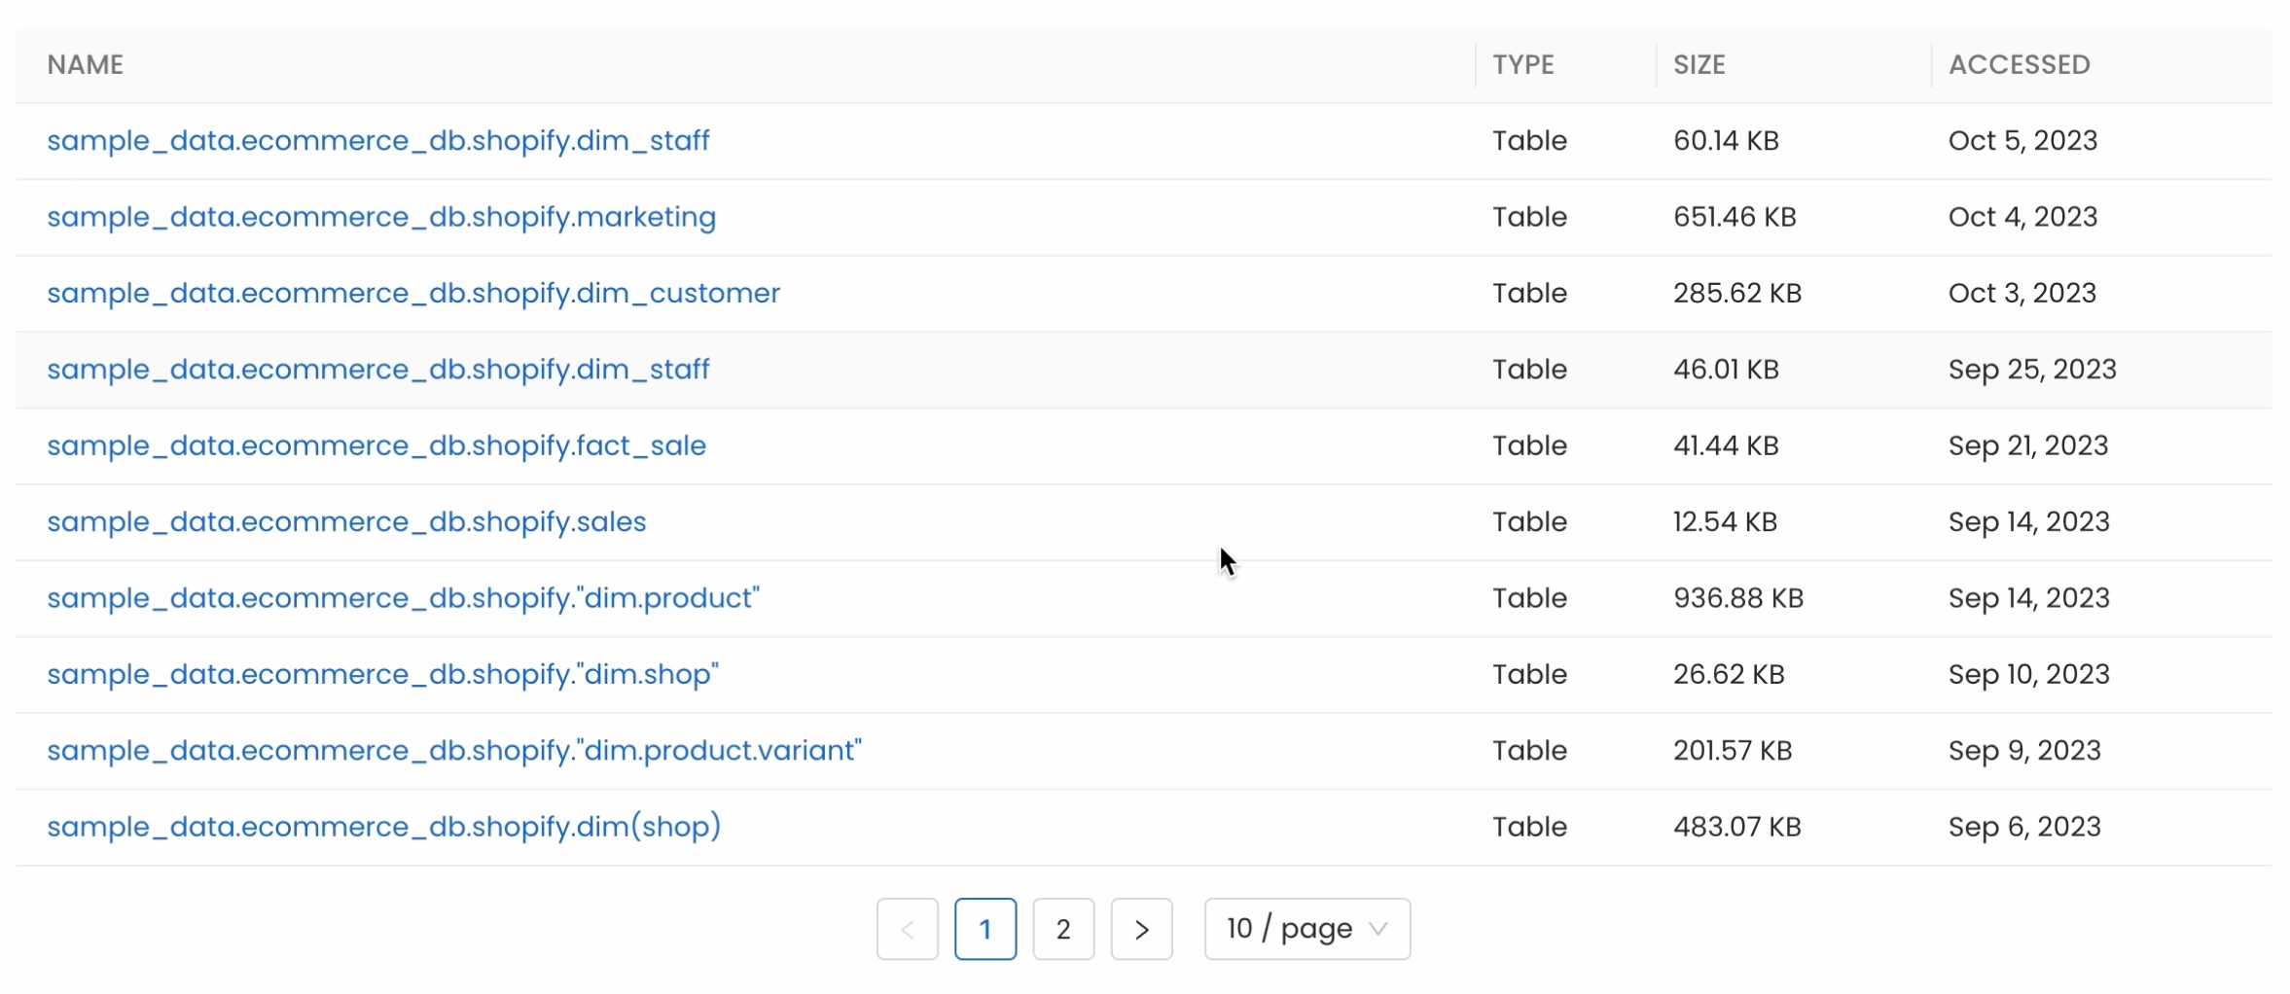Open the shopify.dim_customer table link
The height and width of the screenshot is (994, 2290).
pos(412,293)
